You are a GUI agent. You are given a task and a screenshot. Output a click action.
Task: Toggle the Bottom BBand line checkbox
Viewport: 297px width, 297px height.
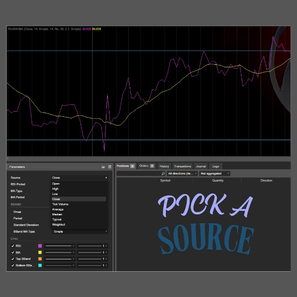13,266
